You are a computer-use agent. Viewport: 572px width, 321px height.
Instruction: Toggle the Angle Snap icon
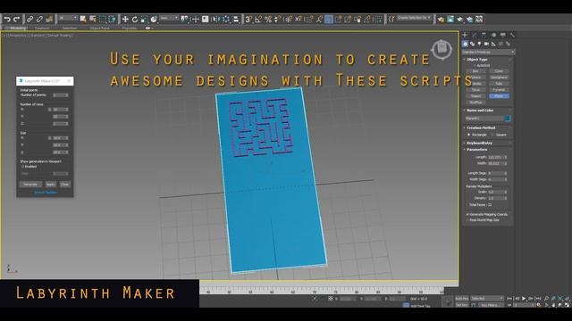coord(258,19)
